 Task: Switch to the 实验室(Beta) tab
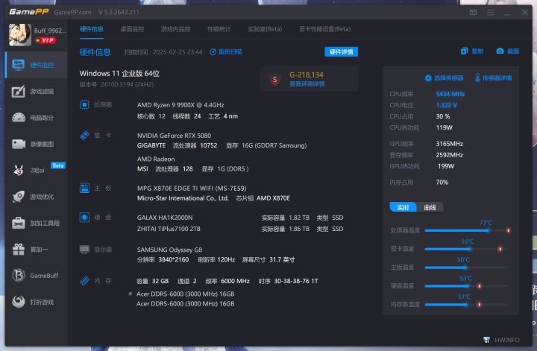265,29
